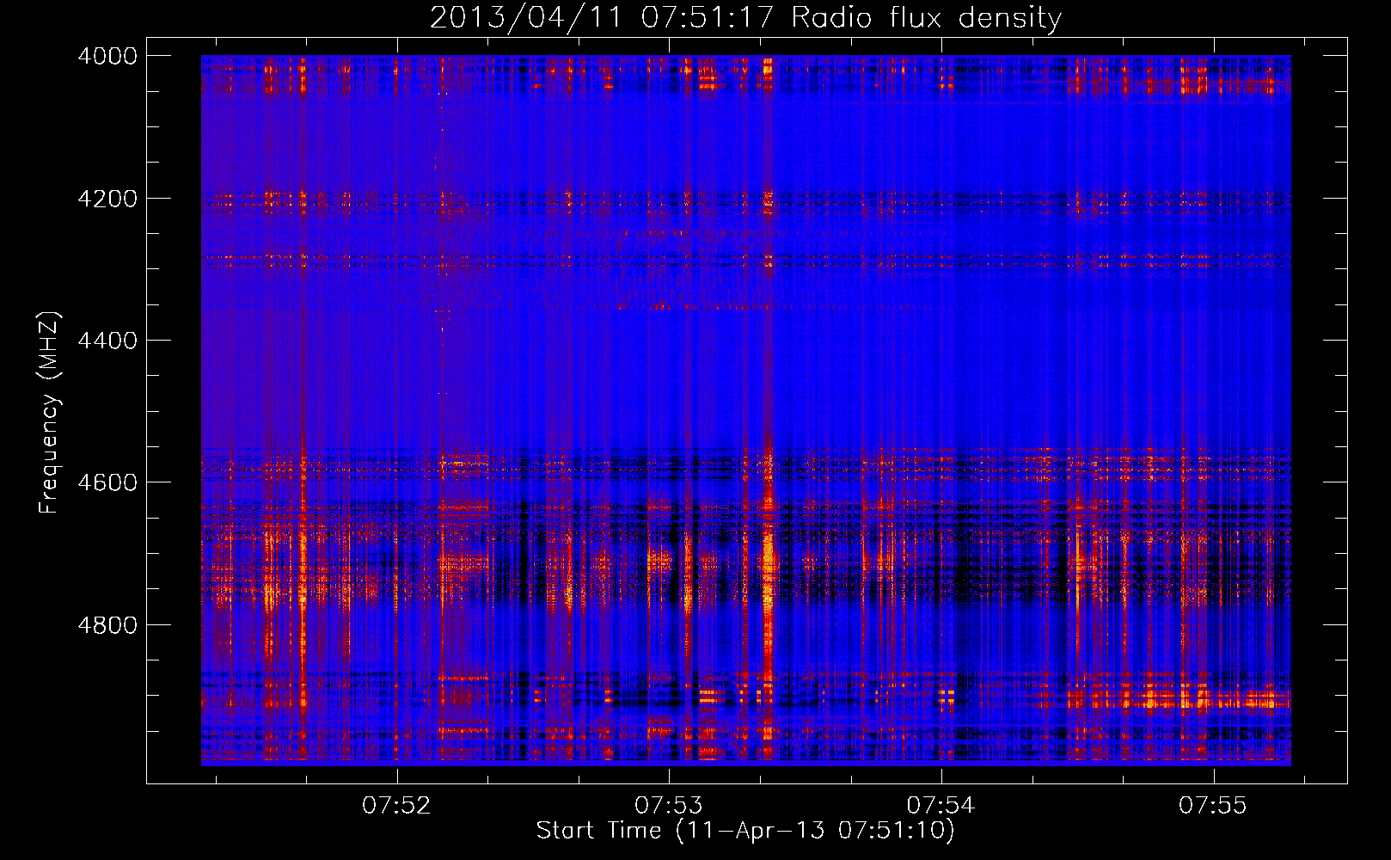Image resolution: width=1391 pixels, height=860 pixels.
Task: Click the 07:55 time tick label
Action: click(1213, 806)
